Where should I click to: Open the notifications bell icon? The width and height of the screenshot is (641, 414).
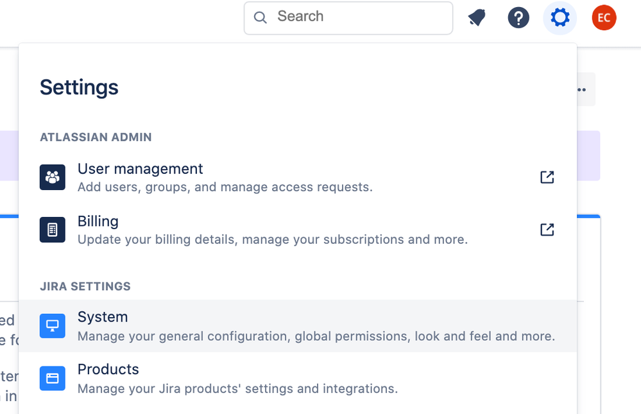(x=477, y=17)
